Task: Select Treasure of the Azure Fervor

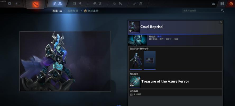Action: click(165, 81)
